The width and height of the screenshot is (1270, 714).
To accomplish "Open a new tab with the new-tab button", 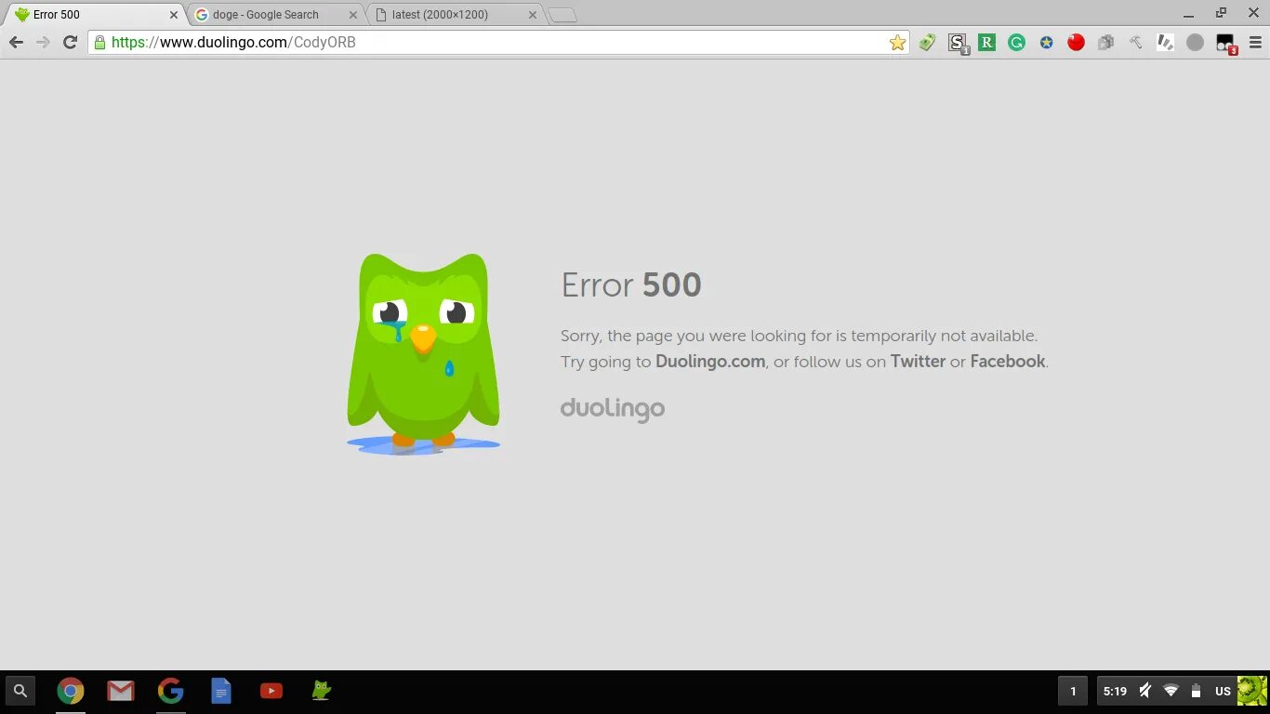I will point(562,15).
